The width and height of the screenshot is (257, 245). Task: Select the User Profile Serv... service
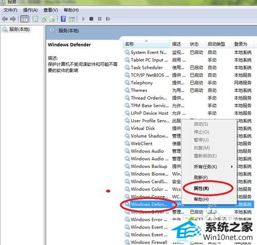pyautogui.click(x=150, y=121)
